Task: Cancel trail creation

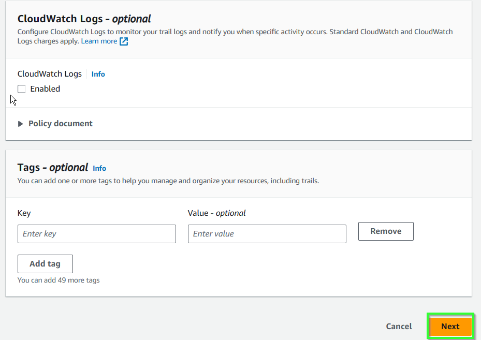Action: (x=399, y=327)
